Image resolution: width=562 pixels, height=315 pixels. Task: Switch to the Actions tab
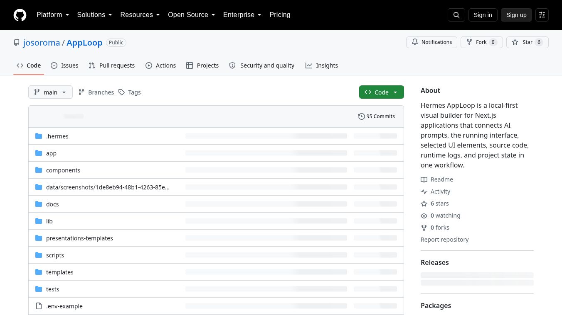[x=160, y=65]
